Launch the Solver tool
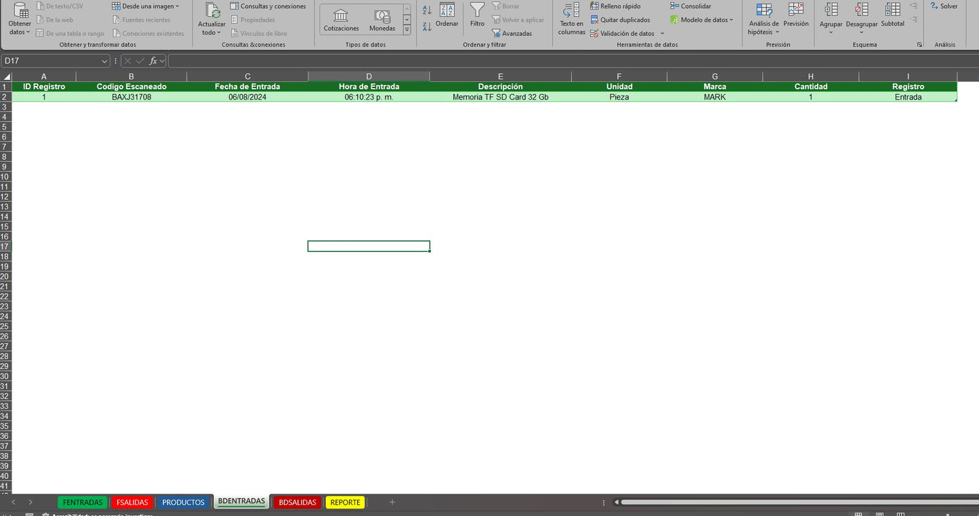This screenshot has width=979, height=516. click(944, 6)
